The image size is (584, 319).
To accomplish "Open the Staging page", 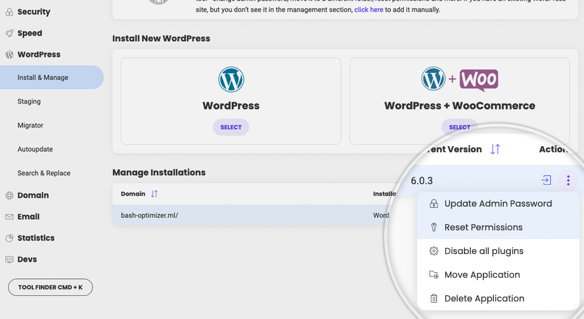I will click(x=29, y=102).
